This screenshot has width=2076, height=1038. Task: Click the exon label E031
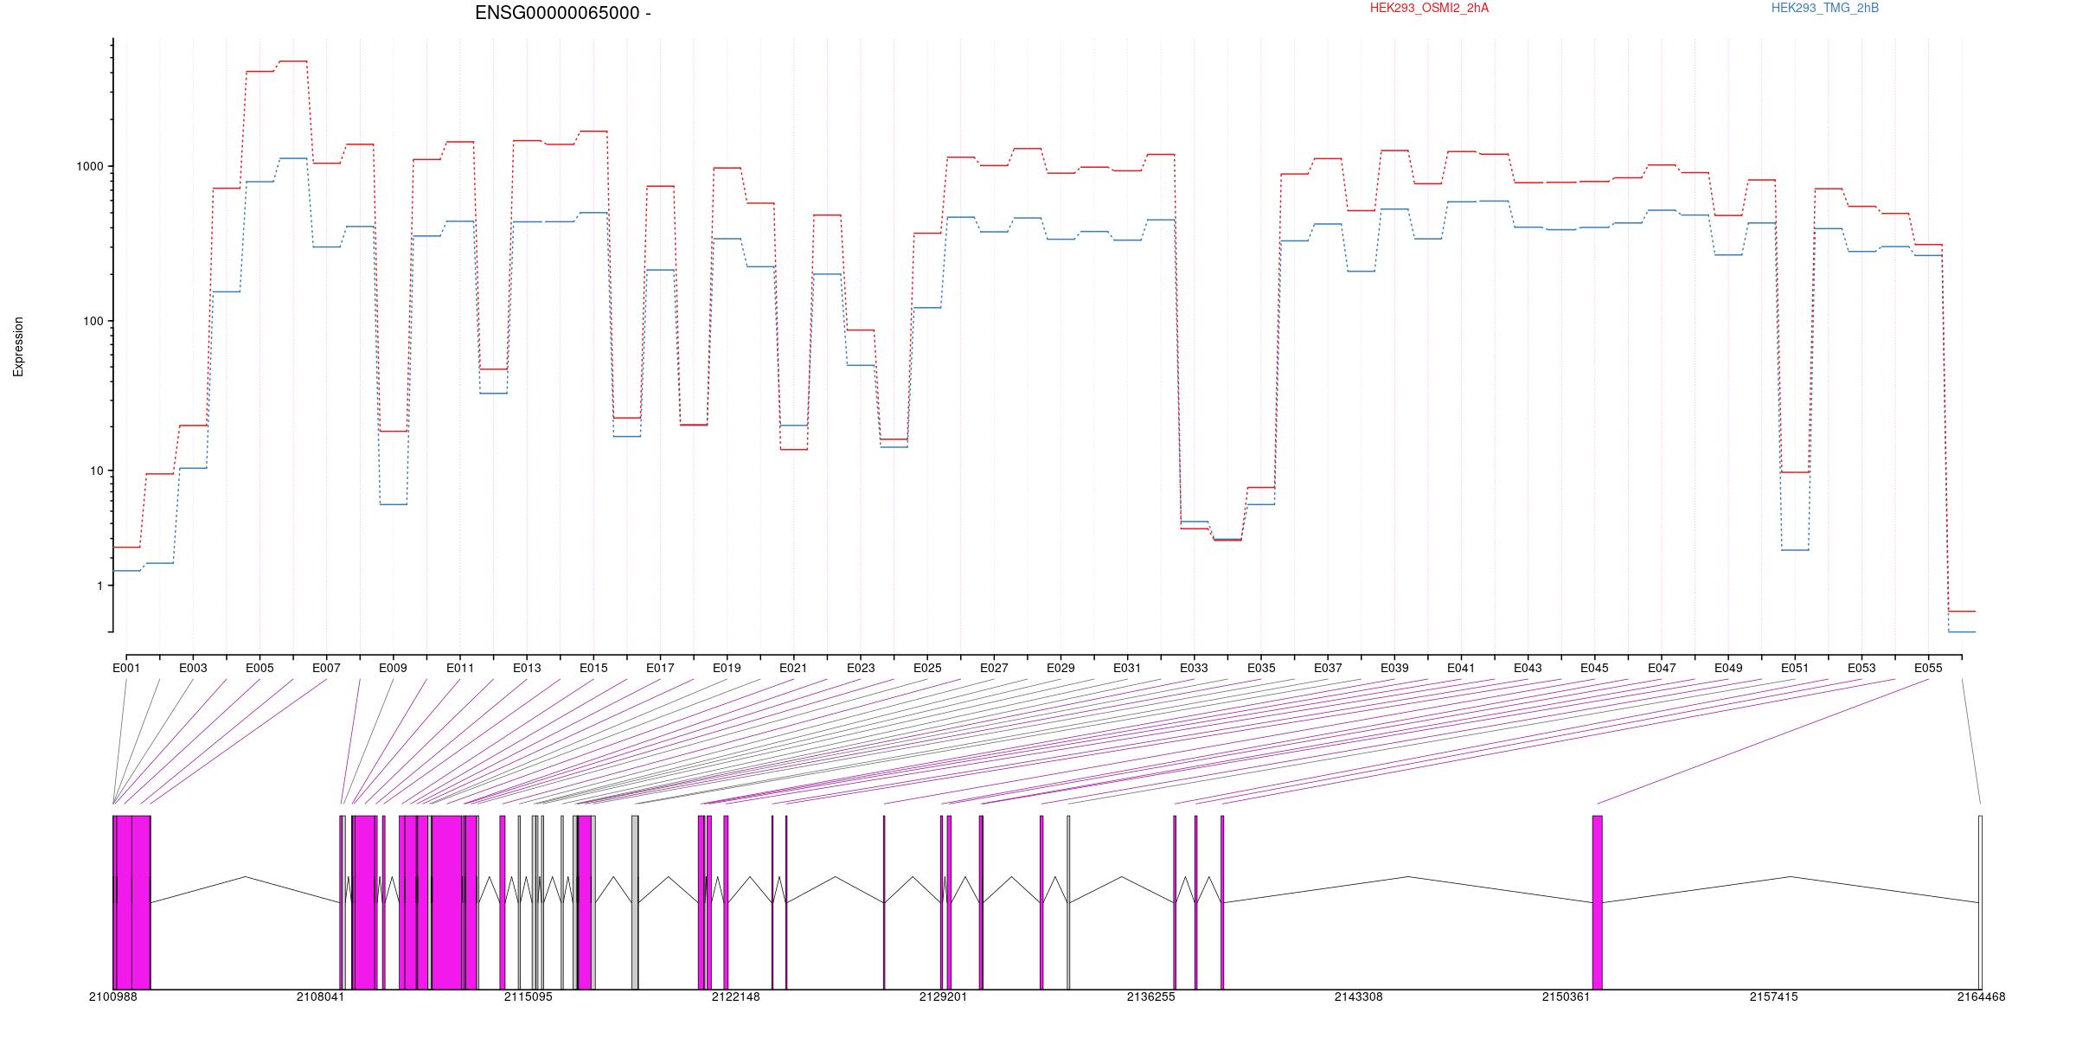1127,668
